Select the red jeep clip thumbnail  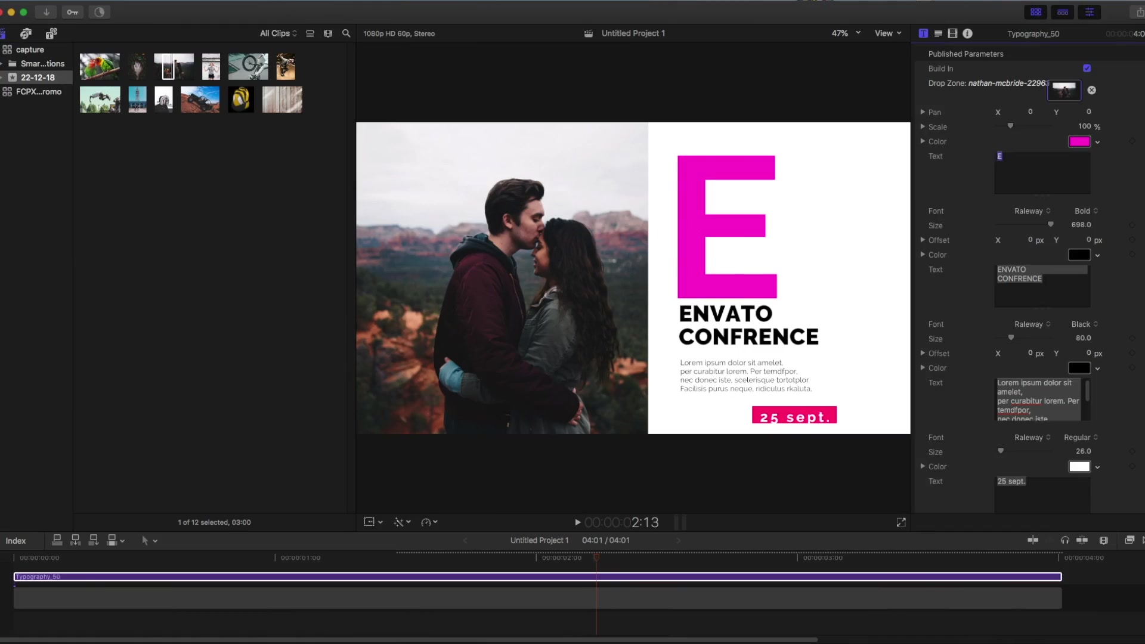(200, 100)
